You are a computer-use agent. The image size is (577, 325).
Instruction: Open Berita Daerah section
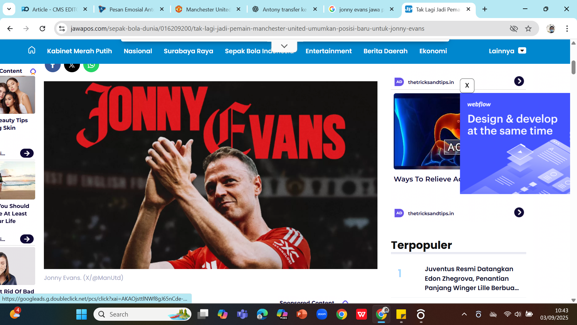pos(386,51)
